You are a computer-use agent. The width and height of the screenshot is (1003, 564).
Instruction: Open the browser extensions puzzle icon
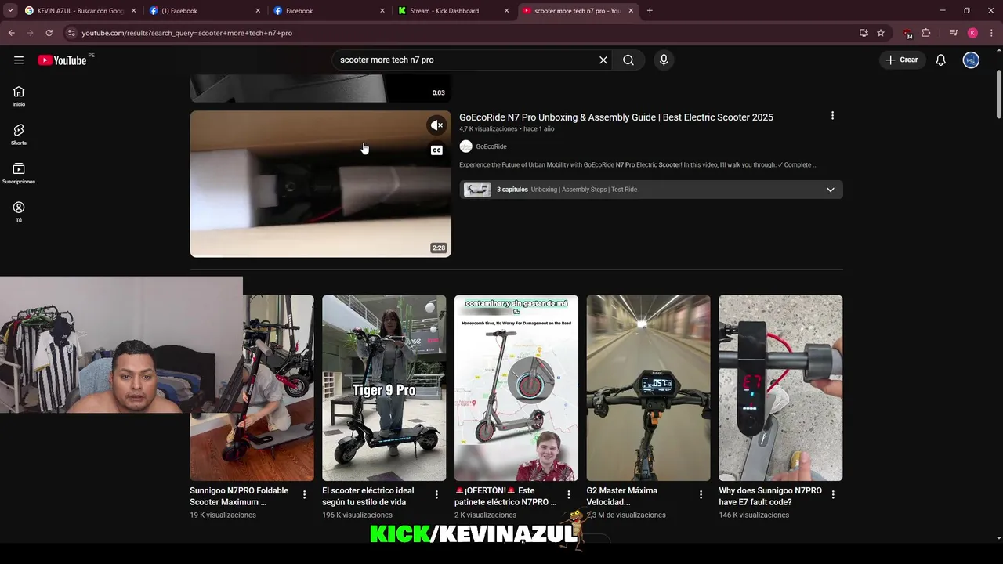click(925, 33)
